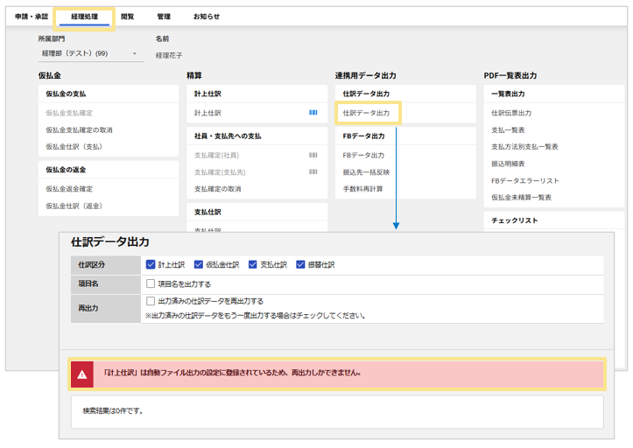Open FBデータエラーリスト link
Image resolution: width=633 pixels, height=448 pixels.
(524, 180)
